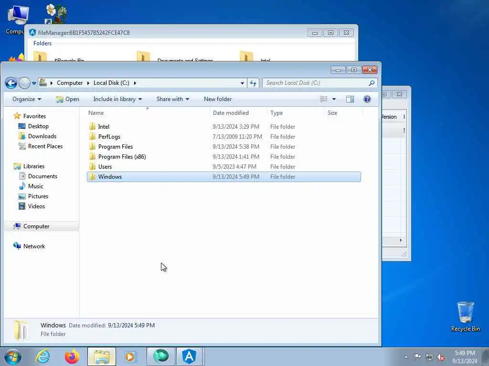489x366 pixels.
Task: Click Open in the toolbar
Action: (x=67, y=99)
